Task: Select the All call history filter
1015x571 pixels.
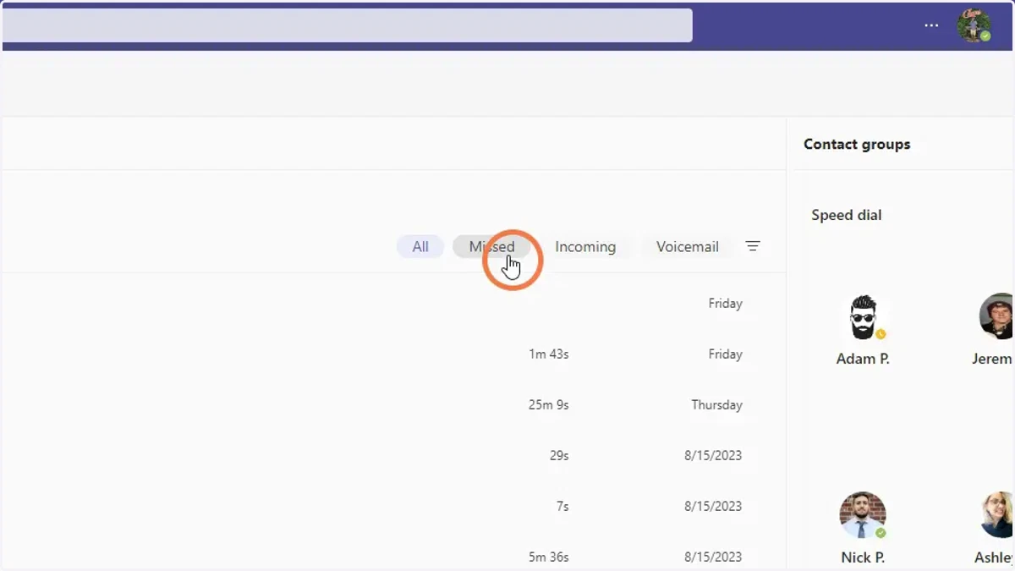Action: [x=420, y=247]
